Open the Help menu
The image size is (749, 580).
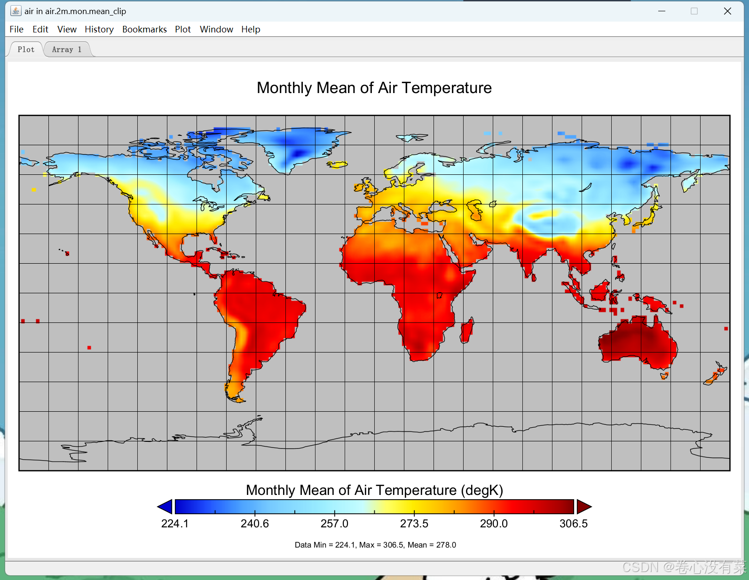(x=251, y=29)
